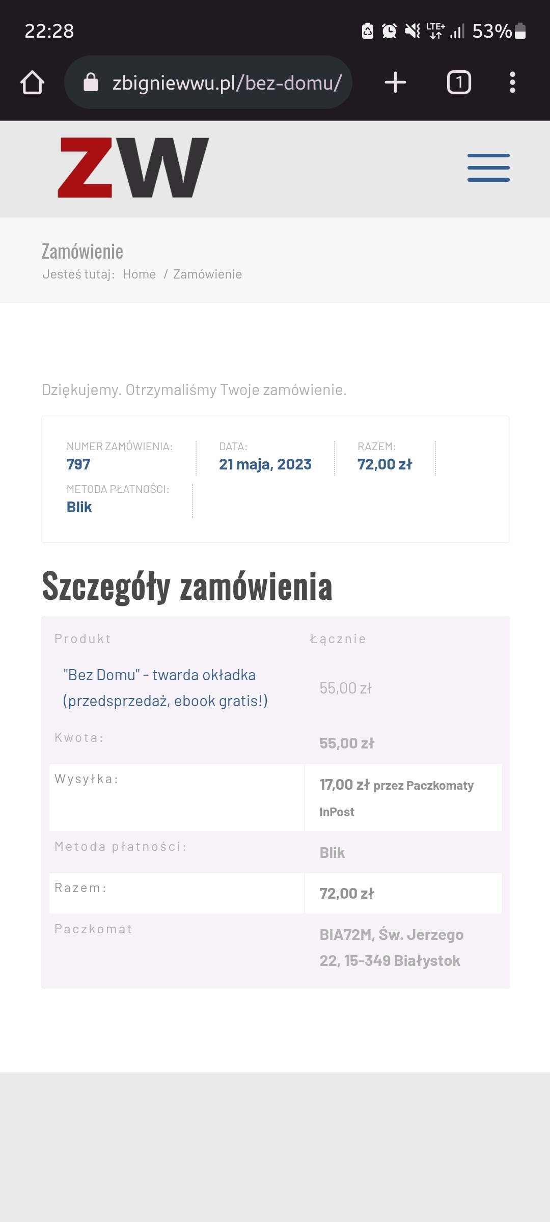Tap the browser home icon

(32, 82)
